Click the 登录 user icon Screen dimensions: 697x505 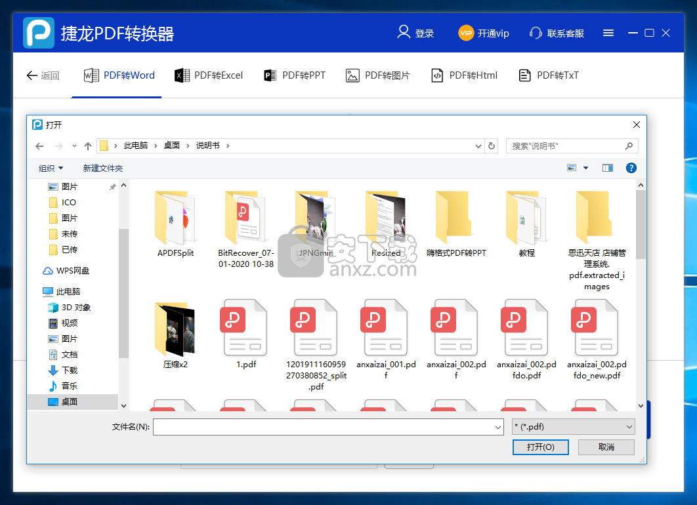click(x=404, y=32)
